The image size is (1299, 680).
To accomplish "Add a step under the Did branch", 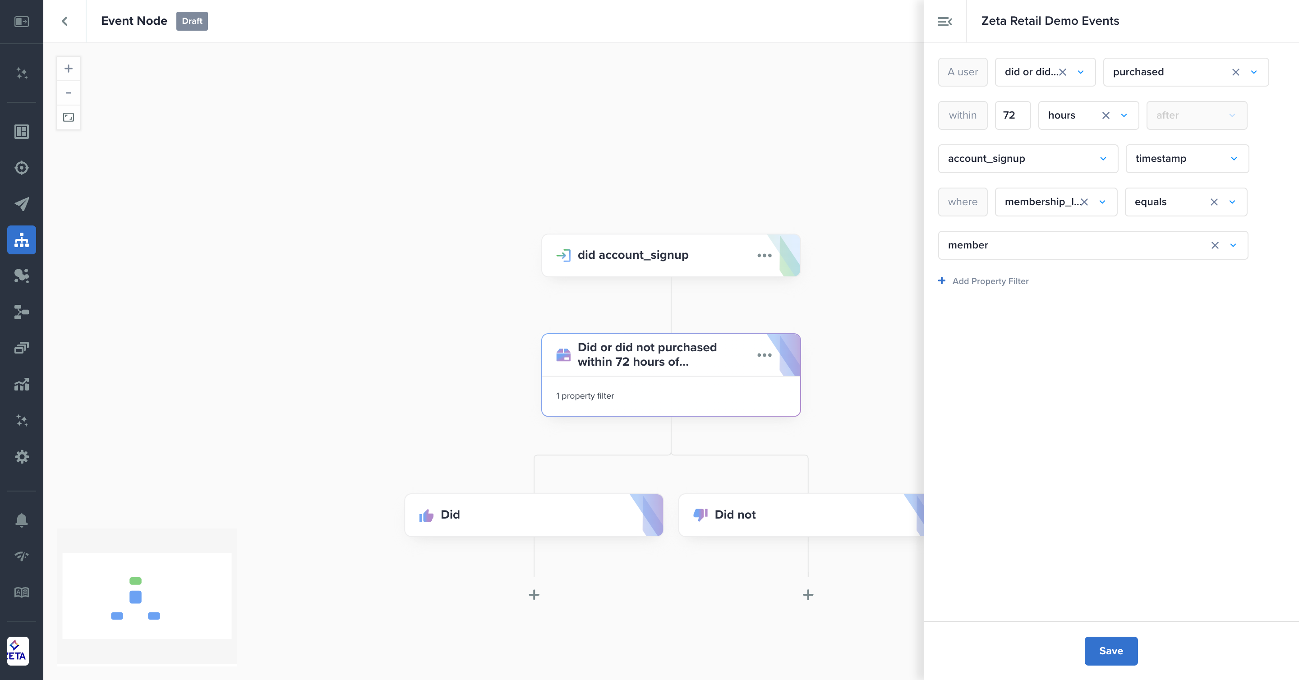I will 534,595.
